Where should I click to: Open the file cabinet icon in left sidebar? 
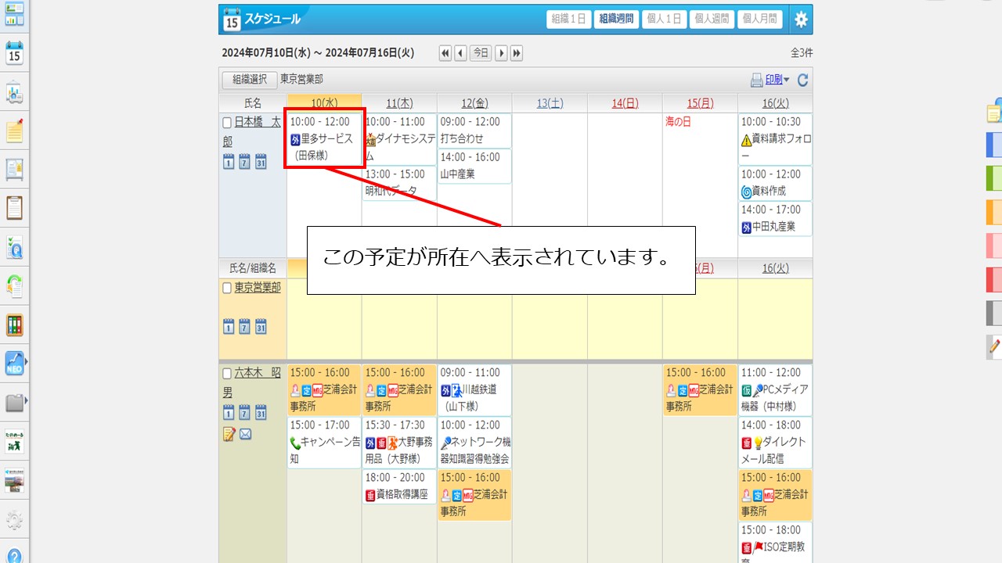(x=14, y=325)
